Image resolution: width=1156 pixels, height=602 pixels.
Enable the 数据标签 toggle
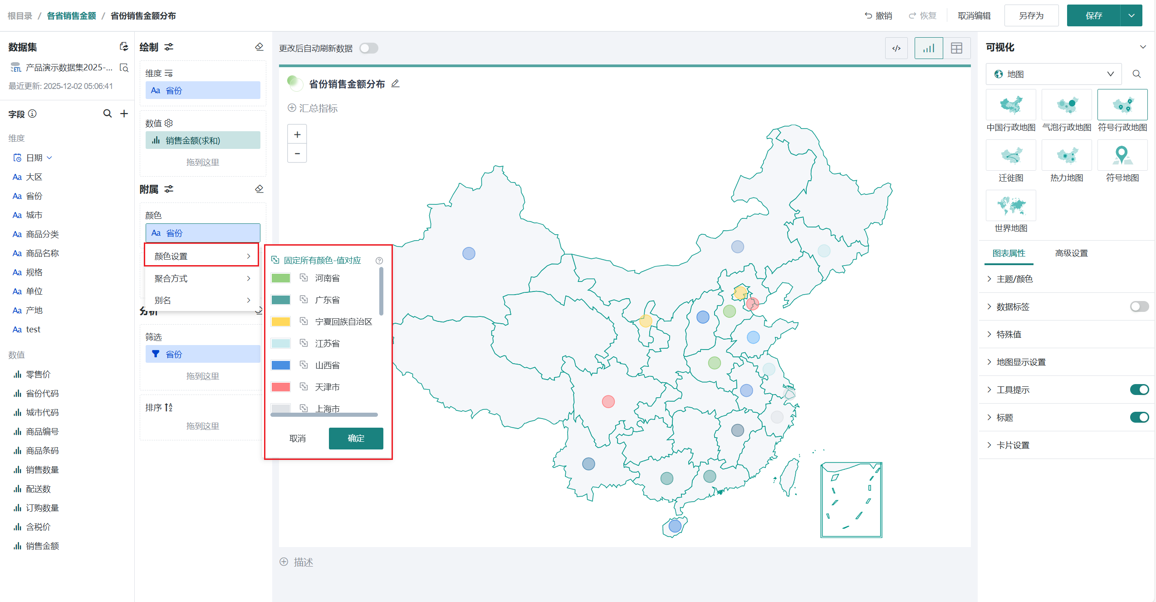tap(1139, 307)
